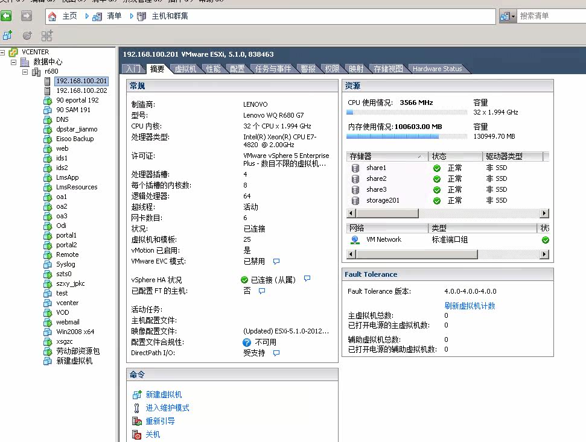Select the 90 eportal 192 VM
Screen dimensions: 586x442
point(77,101)
